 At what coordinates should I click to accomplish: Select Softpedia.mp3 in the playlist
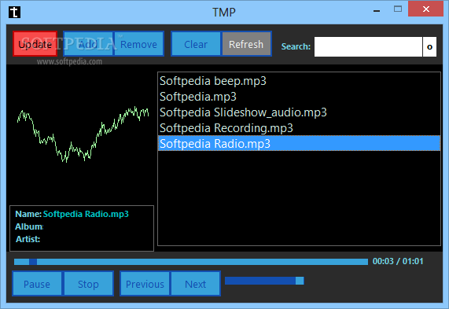299,97
